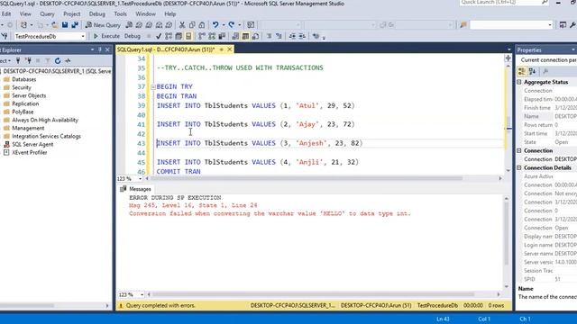This screenshot has height=324, width=577.
Task: Click the Results to Text icon
Action: 235,36
